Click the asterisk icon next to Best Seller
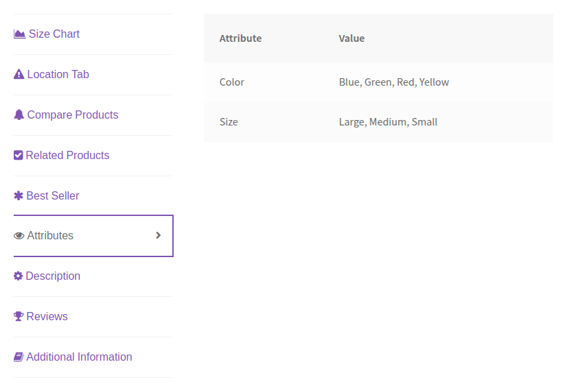 pos(18,196)
